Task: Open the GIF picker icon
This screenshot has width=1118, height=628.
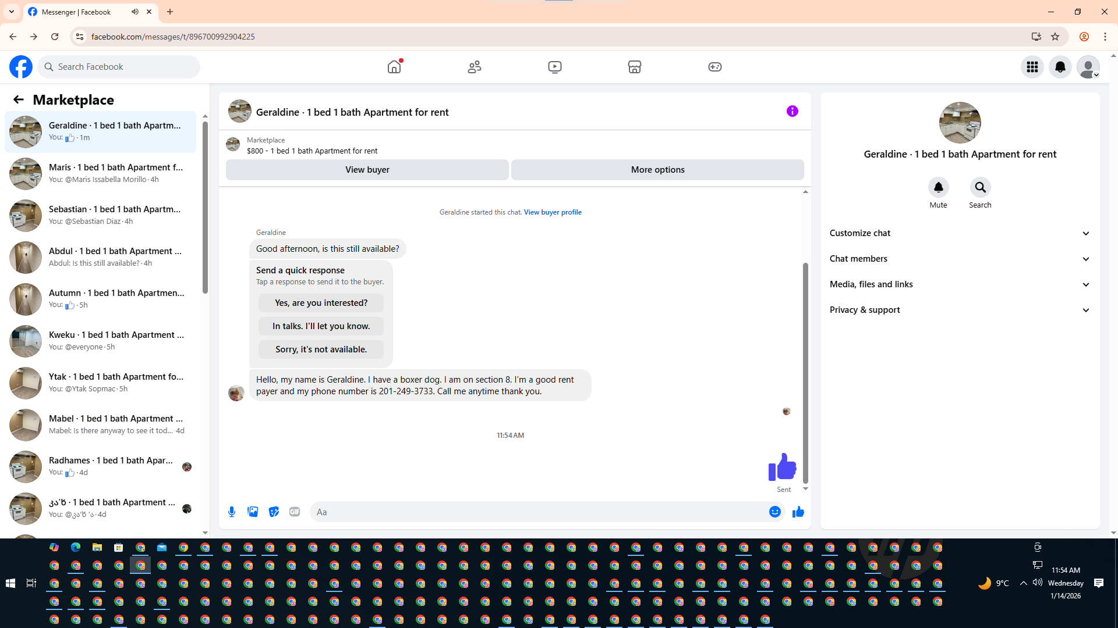Action: click(295, 512)
